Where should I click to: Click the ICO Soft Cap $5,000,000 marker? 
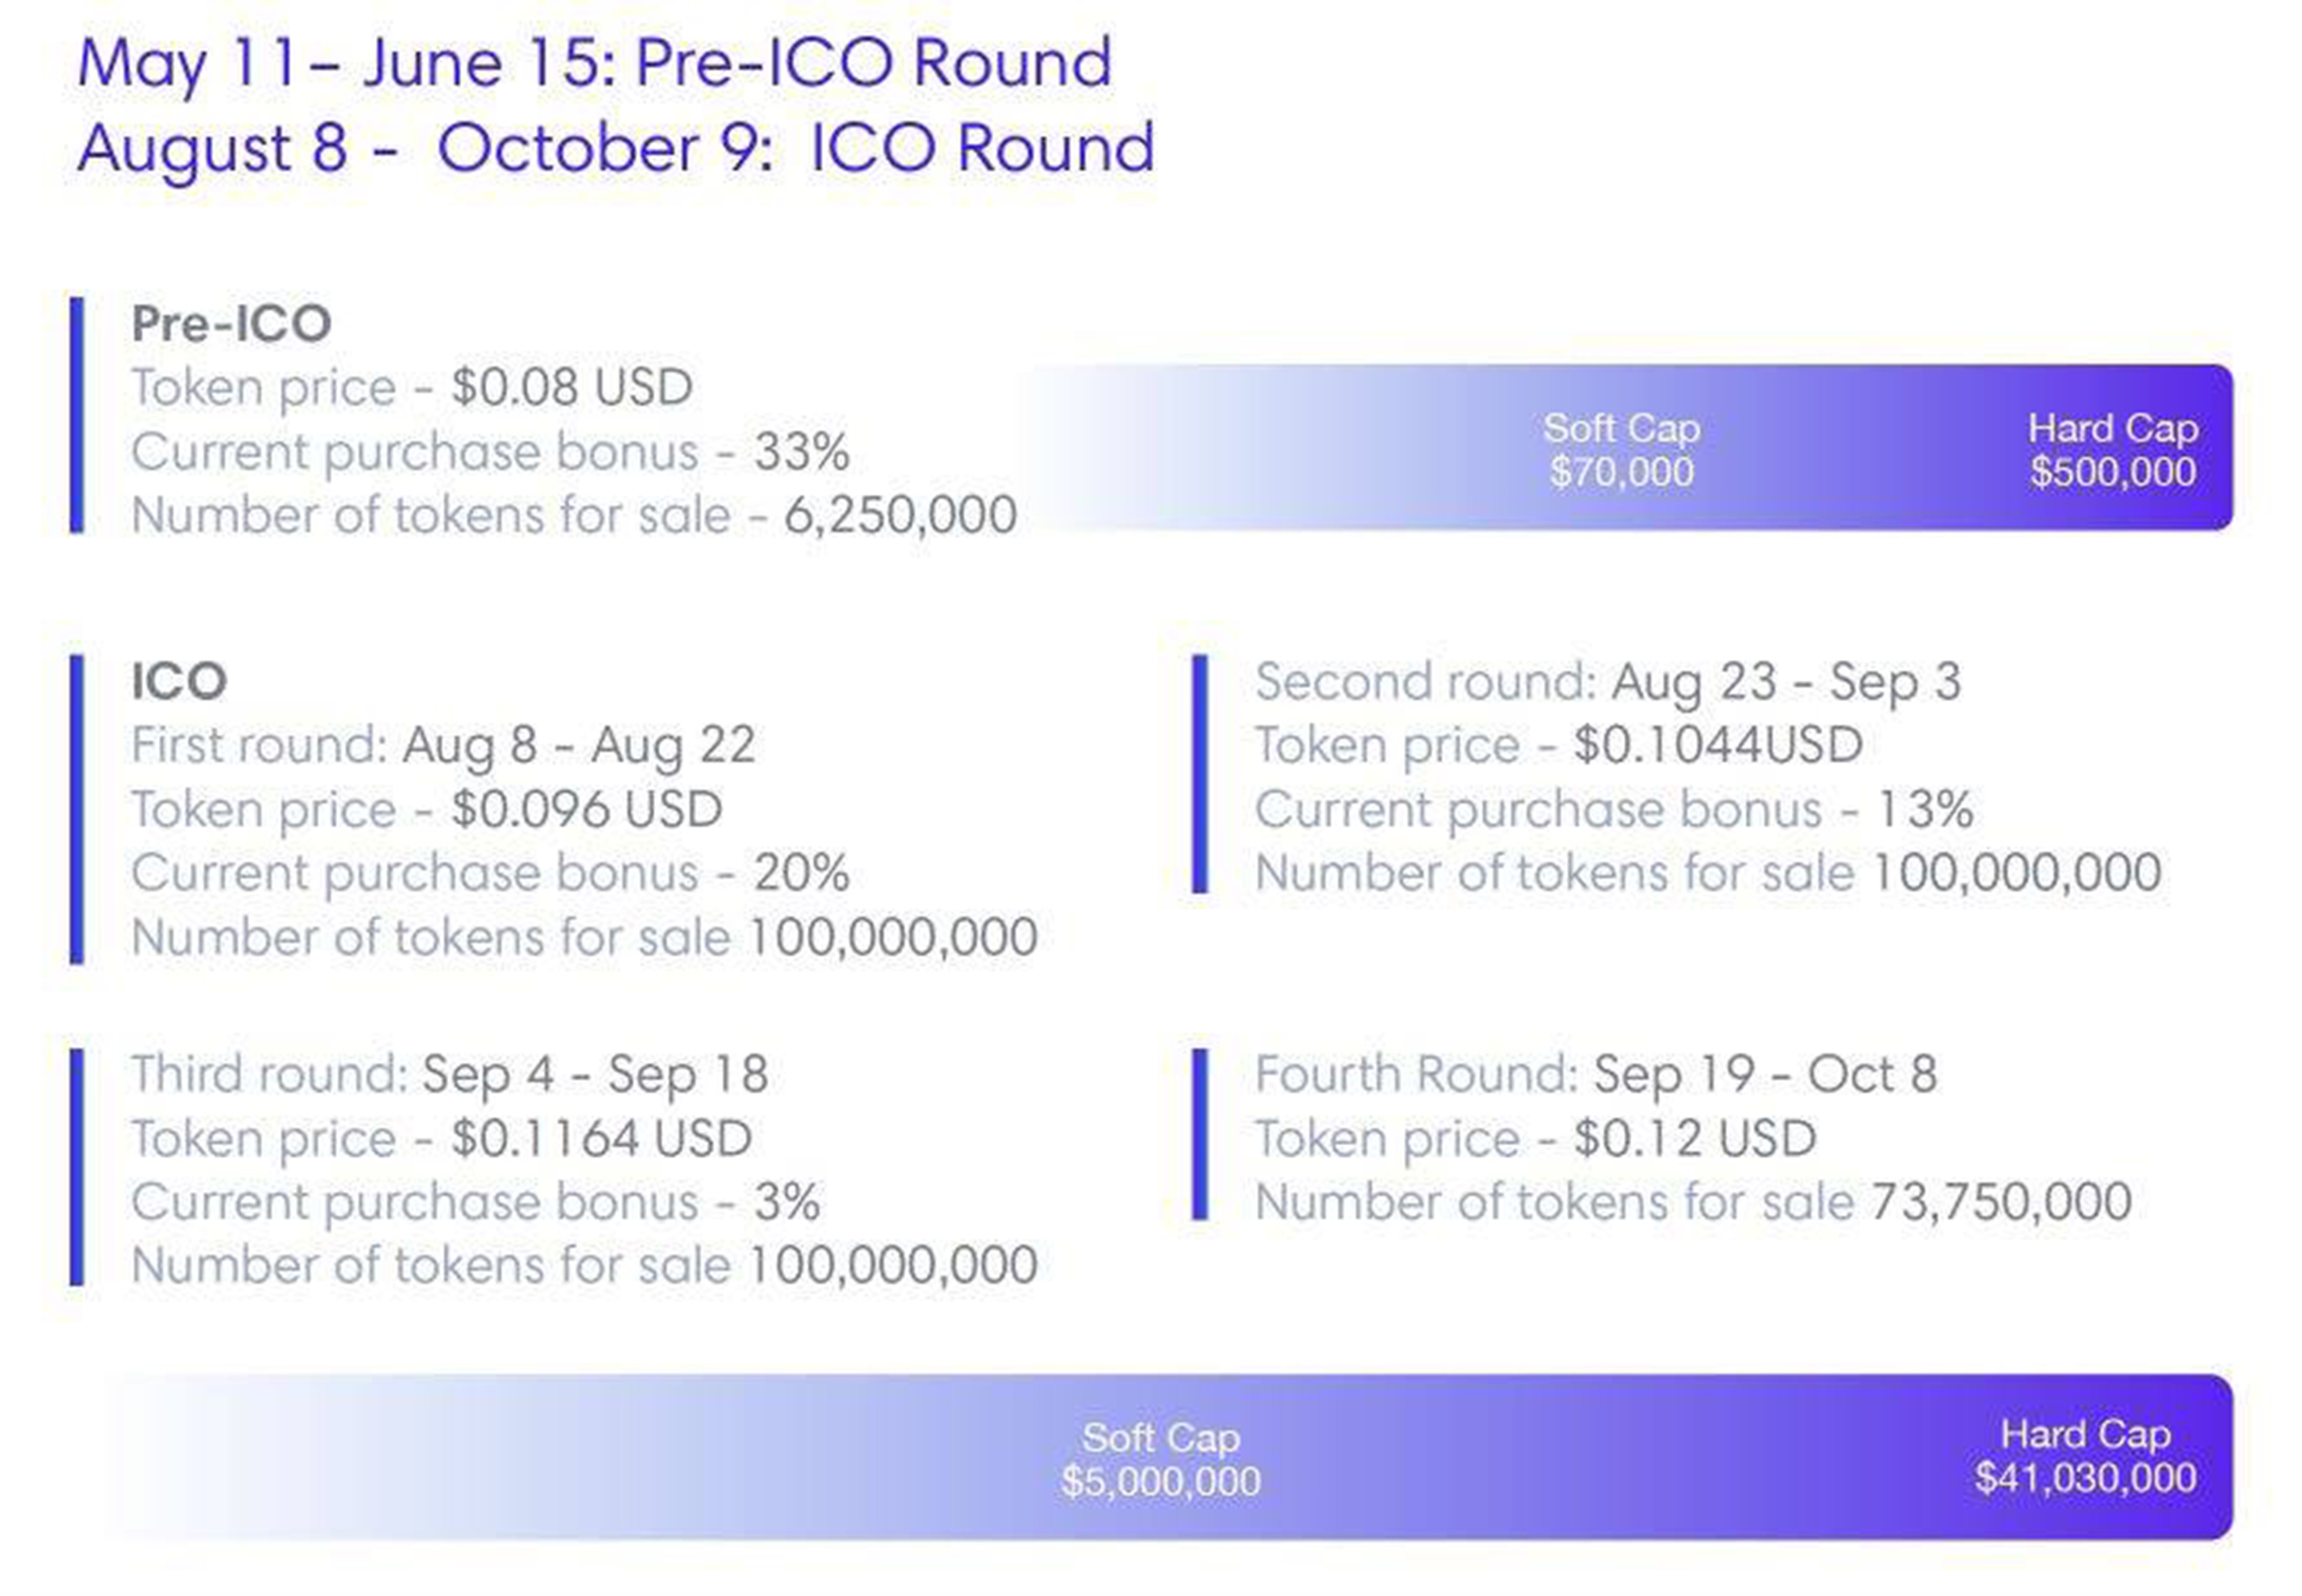pos(1160,1459)
